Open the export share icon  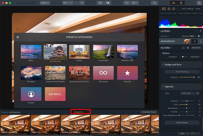(199, 3)
